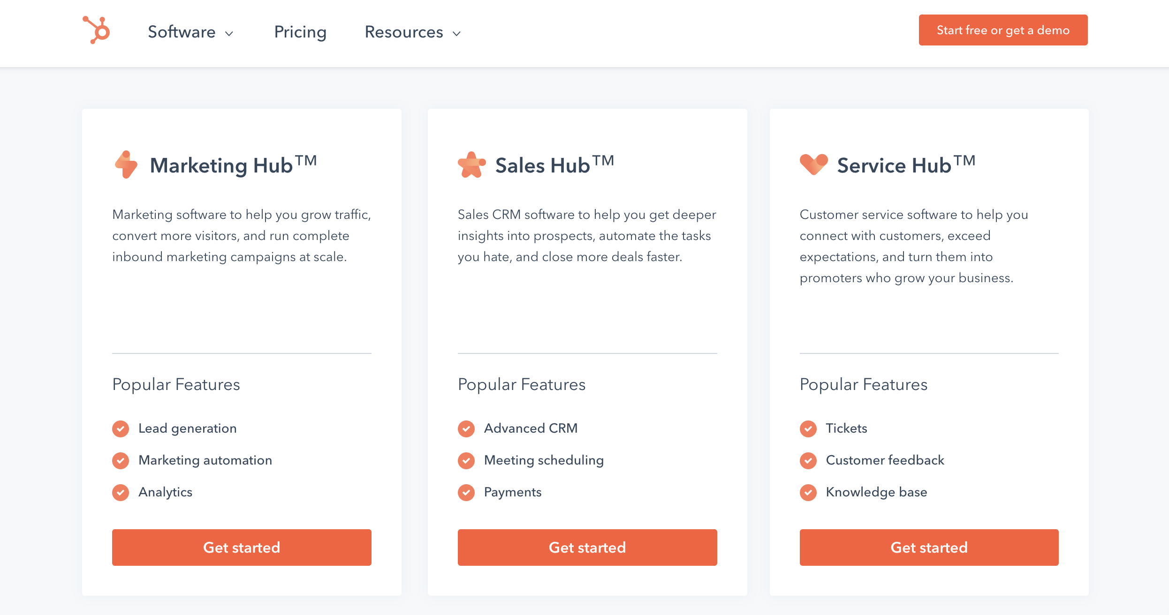Click Get started under Marketing Hub
Viewport: 1169px width, 615px height.
coord(242,547)
